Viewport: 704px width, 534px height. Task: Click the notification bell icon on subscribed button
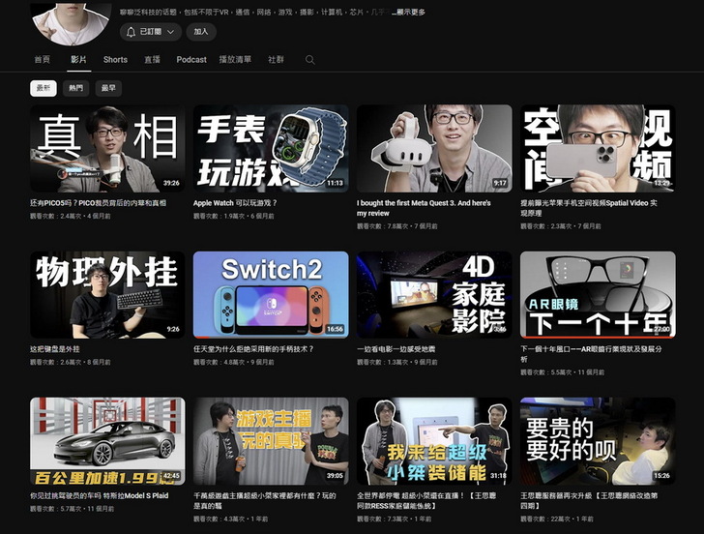coord(131,32)
